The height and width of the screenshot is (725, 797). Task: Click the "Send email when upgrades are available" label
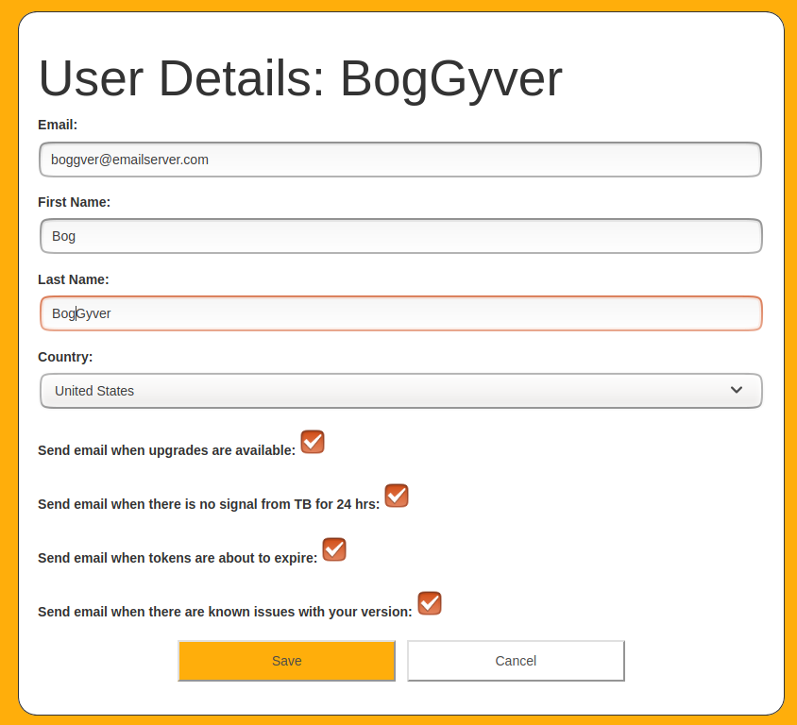tap(166, 450)
